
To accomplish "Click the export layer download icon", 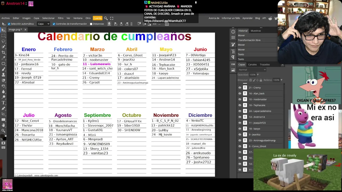I will 109,24.
